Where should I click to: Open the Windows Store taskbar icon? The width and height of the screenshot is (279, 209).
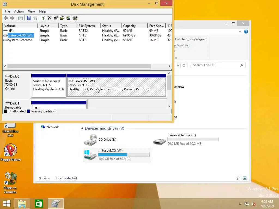[x=39, y=204]
